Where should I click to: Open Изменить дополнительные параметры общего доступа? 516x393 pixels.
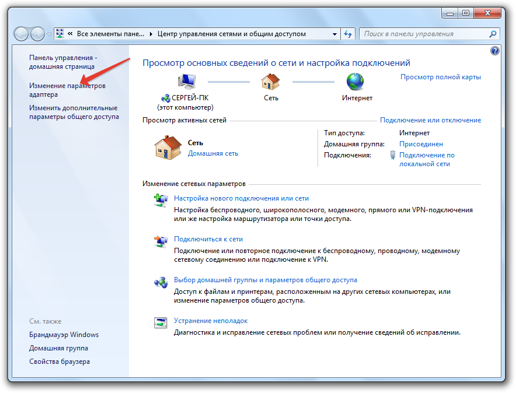74,113
